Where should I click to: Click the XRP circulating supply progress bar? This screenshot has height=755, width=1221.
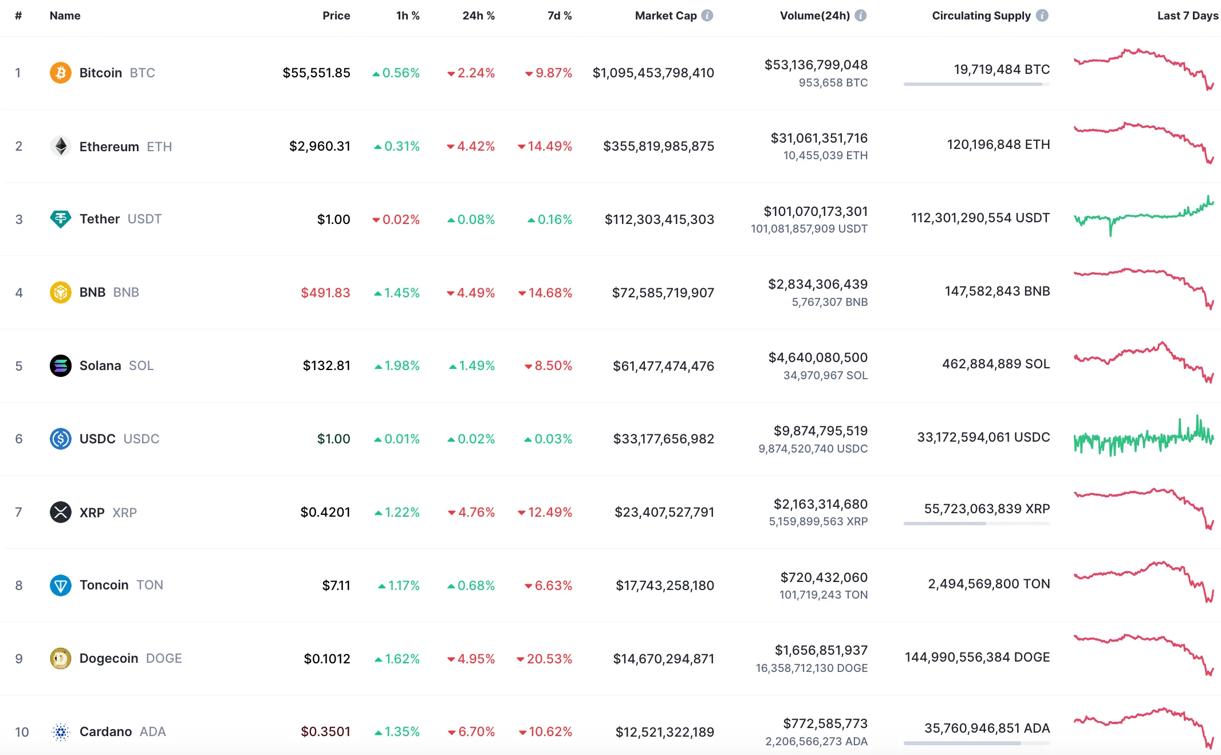[976, 524]
